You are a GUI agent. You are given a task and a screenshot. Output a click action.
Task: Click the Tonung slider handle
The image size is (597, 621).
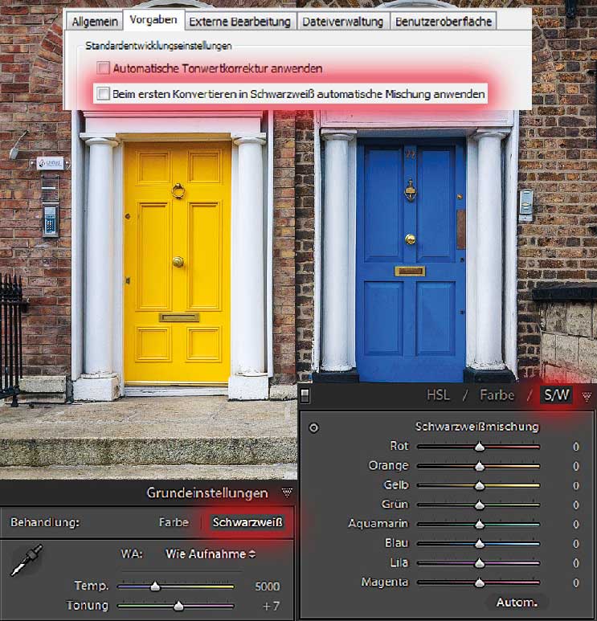178,606
